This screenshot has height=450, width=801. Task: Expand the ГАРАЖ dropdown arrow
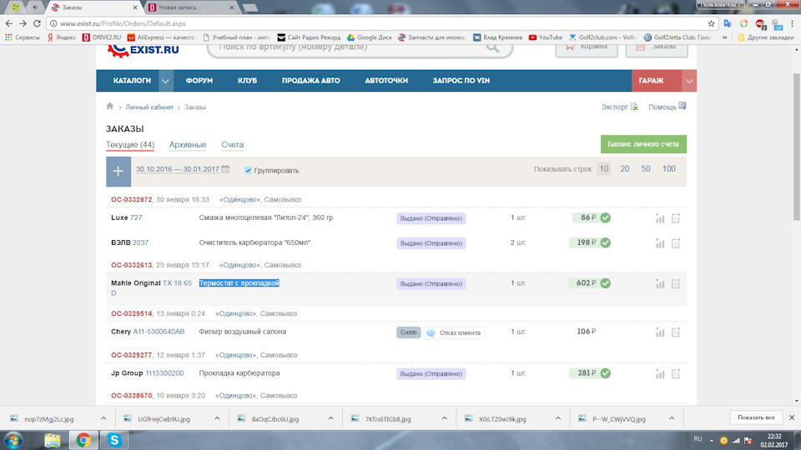click(x=689, y=81)
